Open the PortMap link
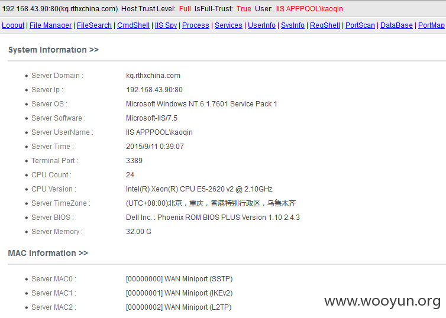 (431, 25)
